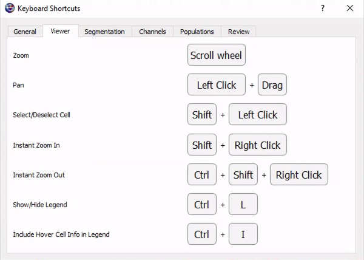The image size is (364, 260).
Task: Click Include Hover Cell Info in Legend label
Action: 61,234
